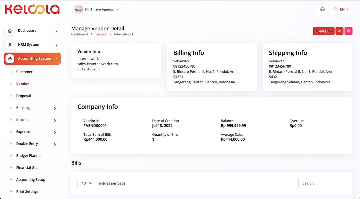This screenshot has height=199, width=360.
Task: Click the Thrive Agency avatar image
Action: (79, 9)
